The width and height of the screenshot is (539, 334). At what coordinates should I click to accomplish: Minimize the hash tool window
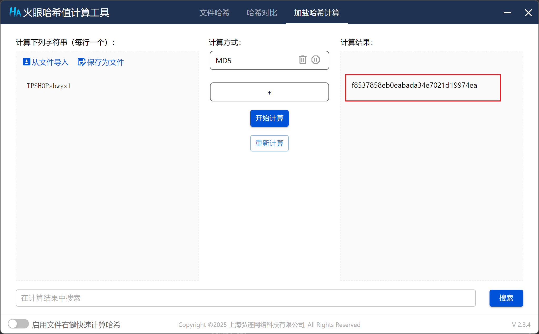[x=507, y=12]
